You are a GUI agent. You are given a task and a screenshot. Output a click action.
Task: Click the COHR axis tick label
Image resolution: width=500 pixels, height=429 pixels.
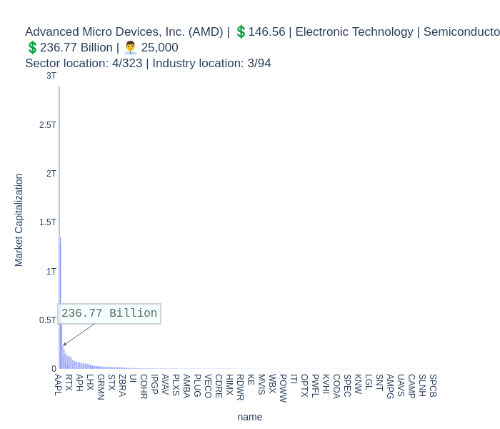click(x=144, y=387)
